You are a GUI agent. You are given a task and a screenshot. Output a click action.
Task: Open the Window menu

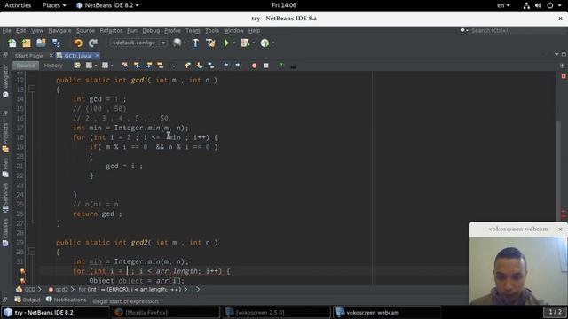[233, 31]
